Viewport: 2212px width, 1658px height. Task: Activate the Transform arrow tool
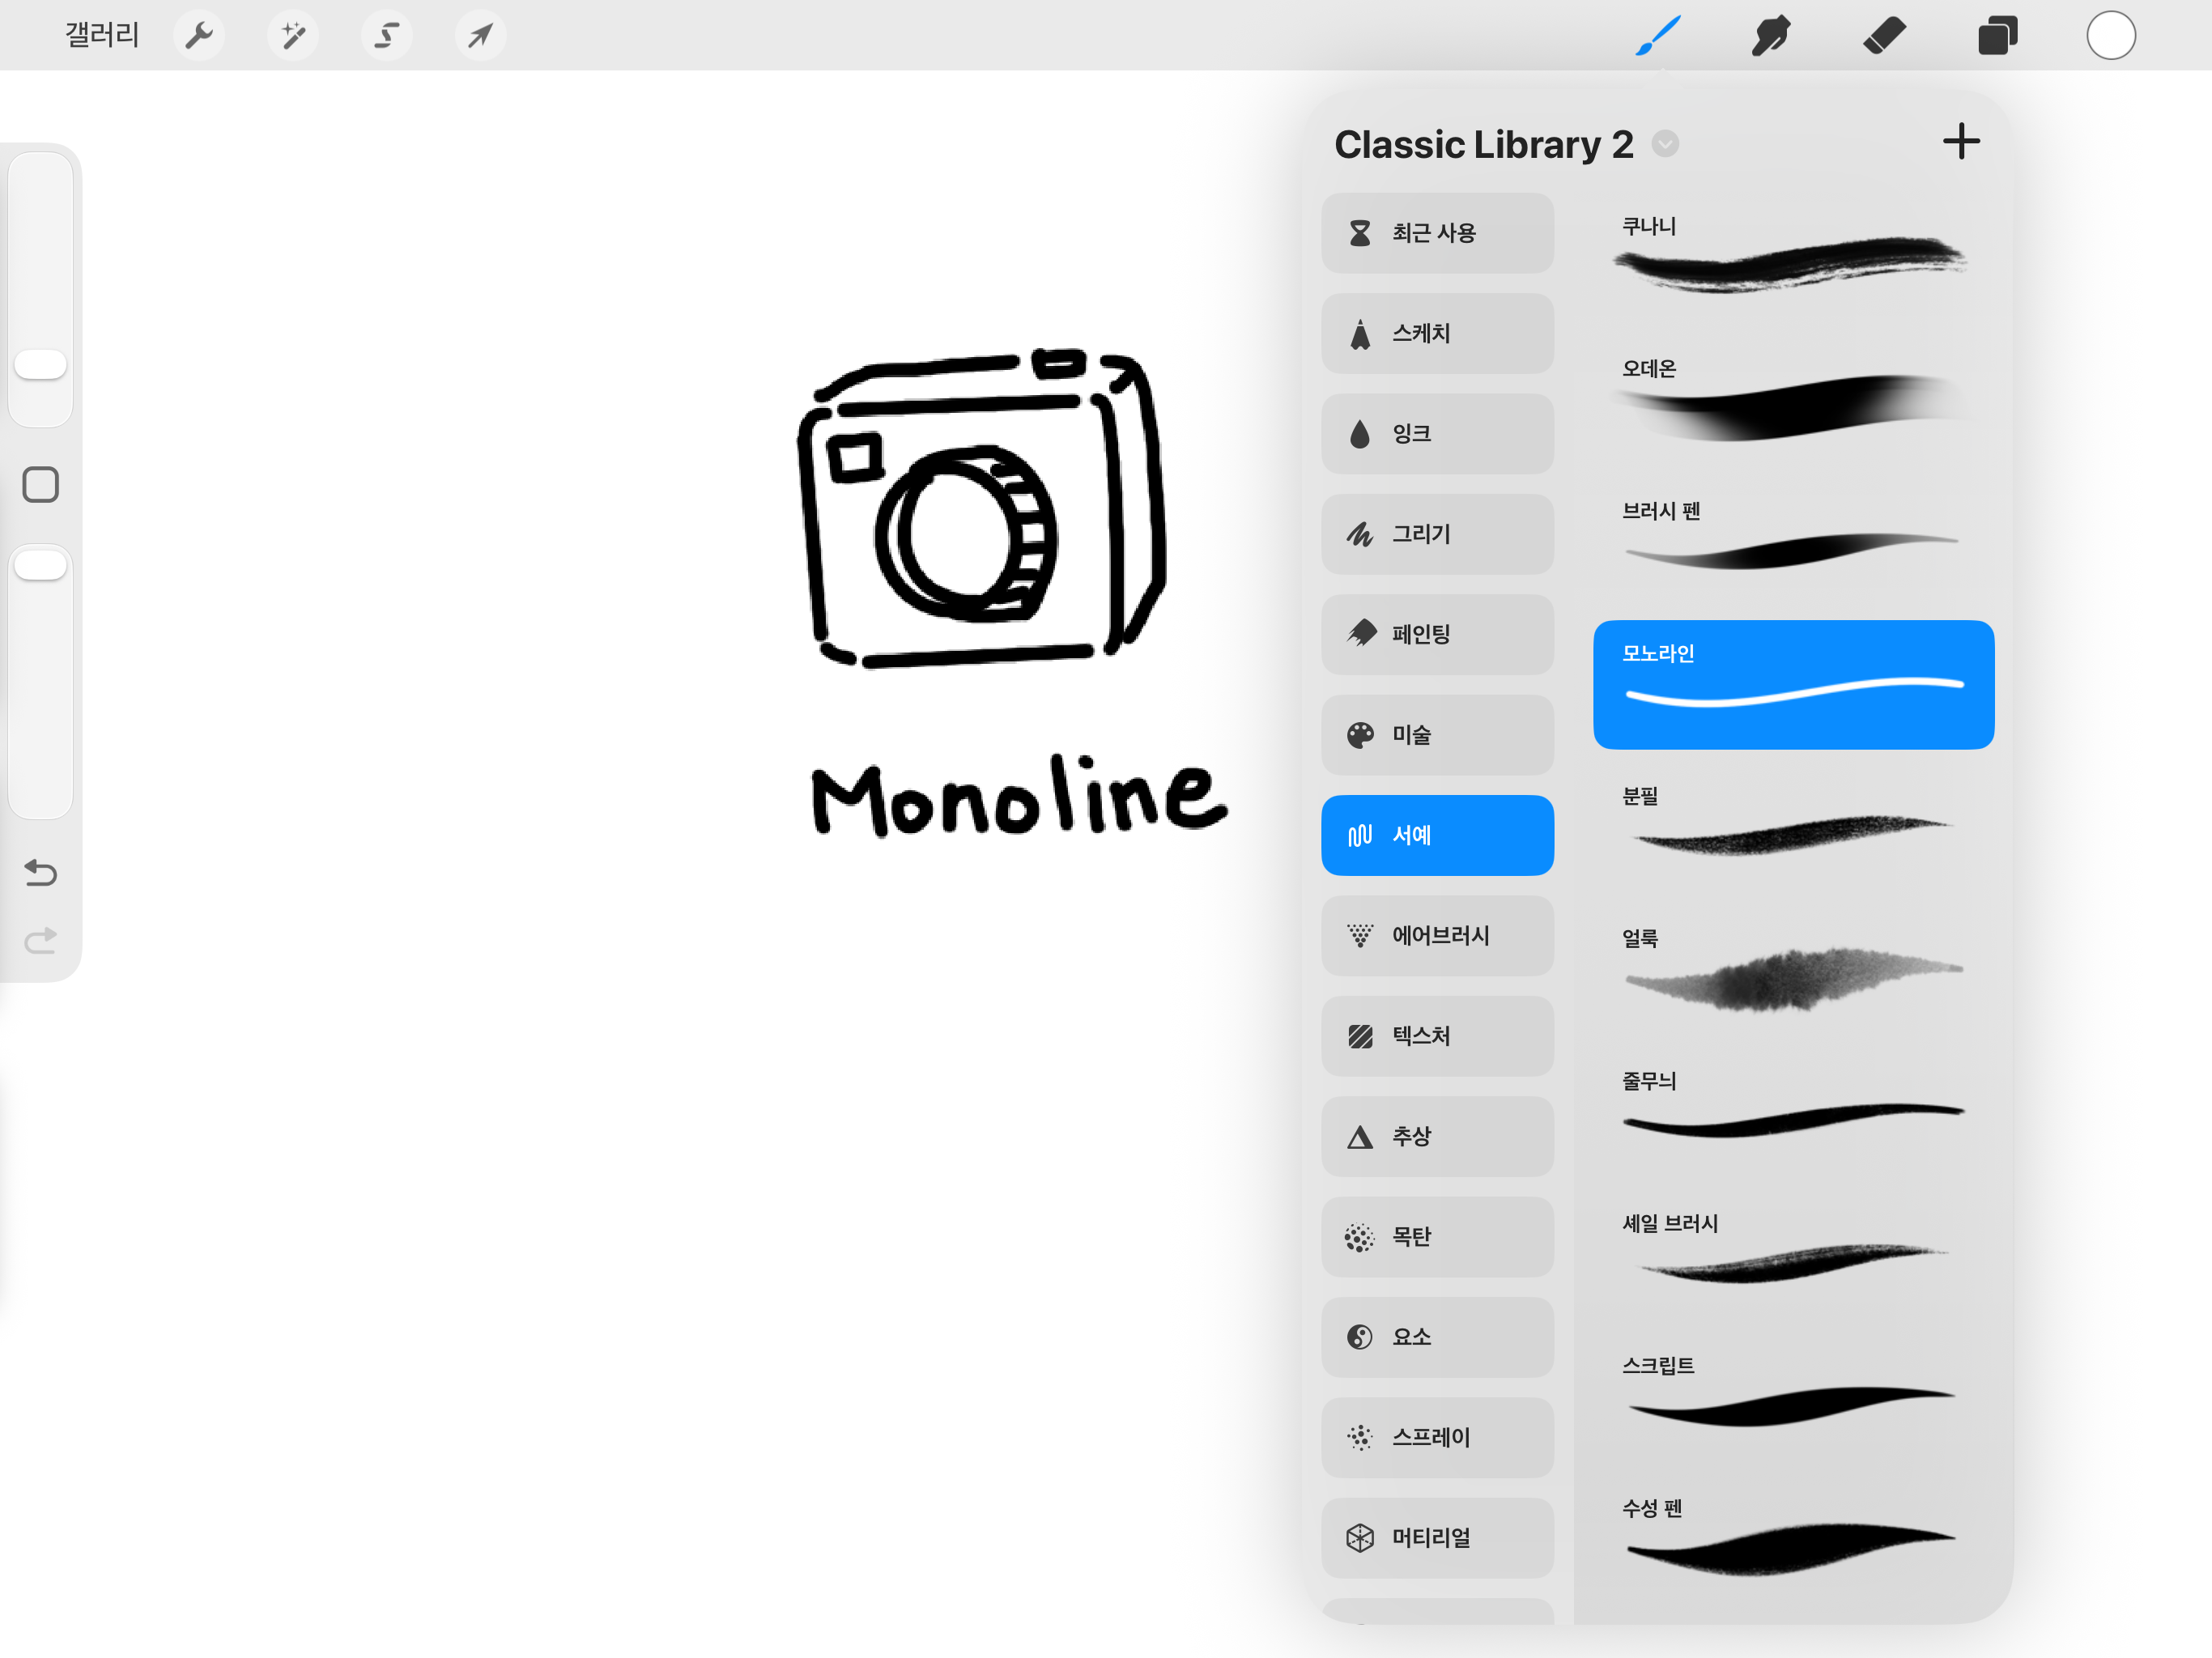tap(480, 36)
